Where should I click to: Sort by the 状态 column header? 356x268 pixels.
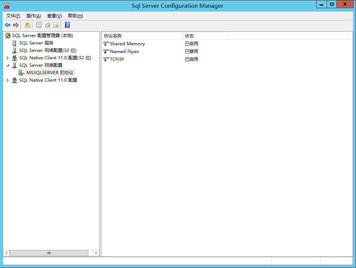tap(206, 36)
